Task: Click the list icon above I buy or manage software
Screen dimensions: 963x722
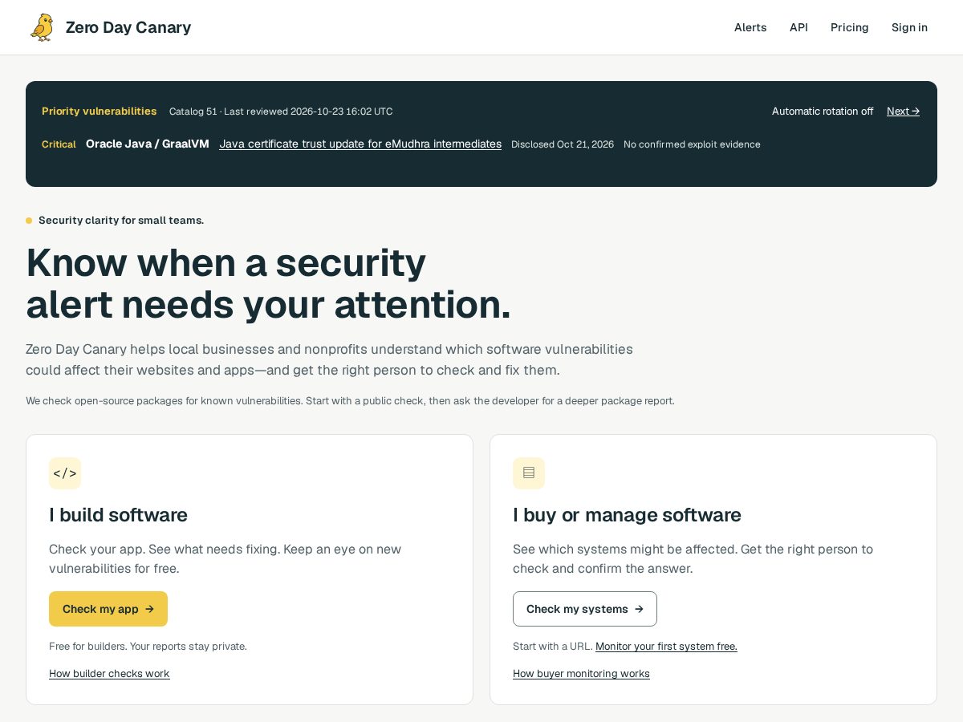Action: 529,473
